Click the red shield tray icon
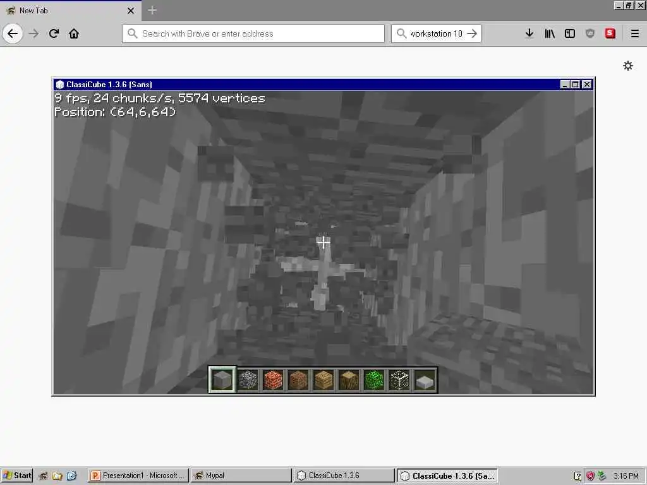The image size is (647, 485). pos(591,476)
